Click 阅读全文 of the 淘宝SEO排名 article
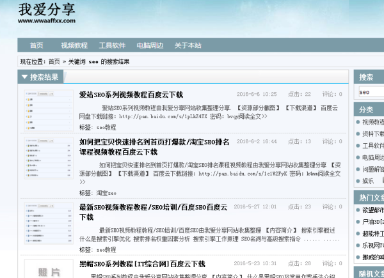The height and width of the screenshot is (278, 384). pos(330,174)
